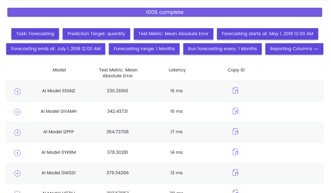
Task: Select the AI Model IZPFP name
Action: [x=58, y=132]
